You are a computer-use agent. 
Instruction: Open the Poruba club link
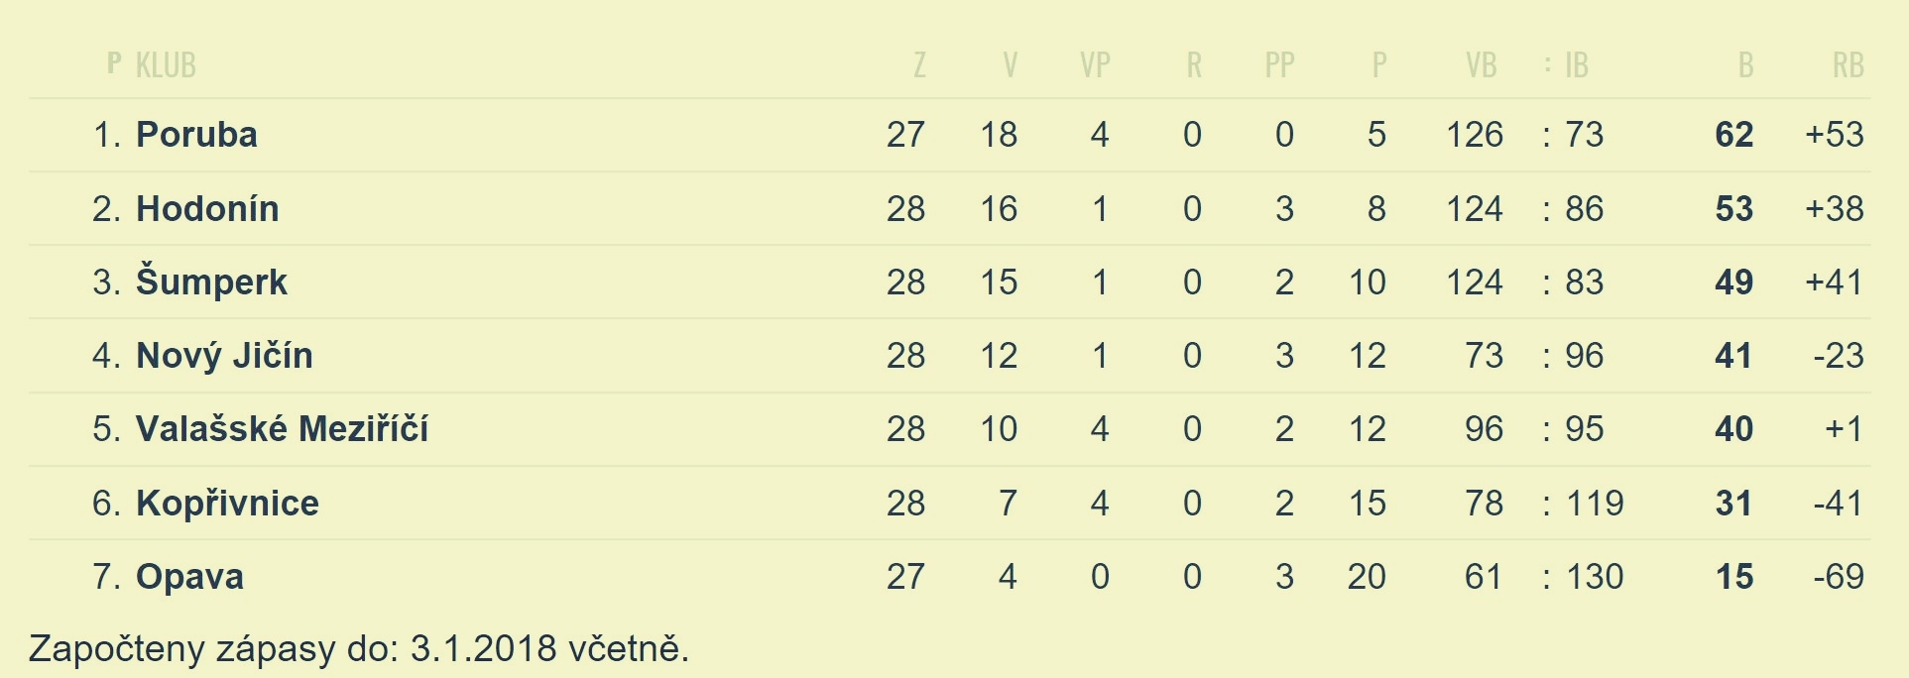(196, 135)
